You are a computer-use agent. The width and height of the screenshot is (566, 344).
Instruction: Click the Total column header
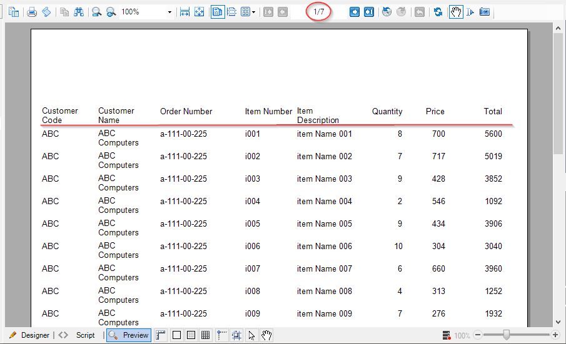(x=493, y=111)
